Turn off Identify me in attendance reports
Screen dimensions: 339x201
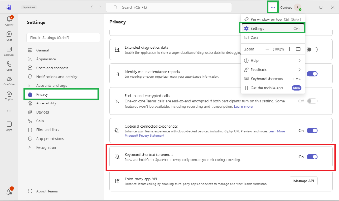coord(312,74)
